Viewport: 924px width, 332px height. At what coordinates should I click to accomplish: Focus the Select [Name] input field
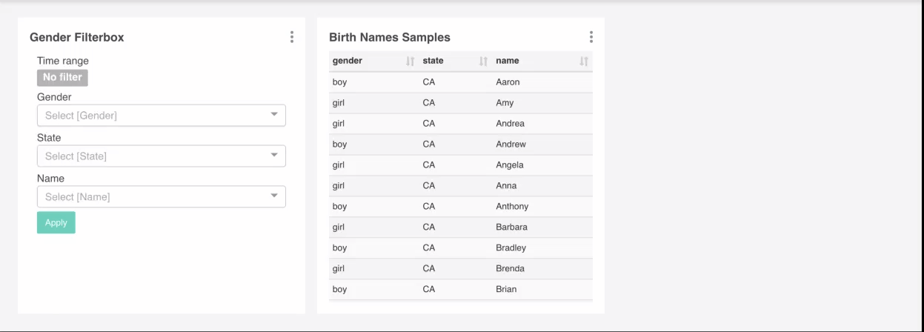point(148,197)
